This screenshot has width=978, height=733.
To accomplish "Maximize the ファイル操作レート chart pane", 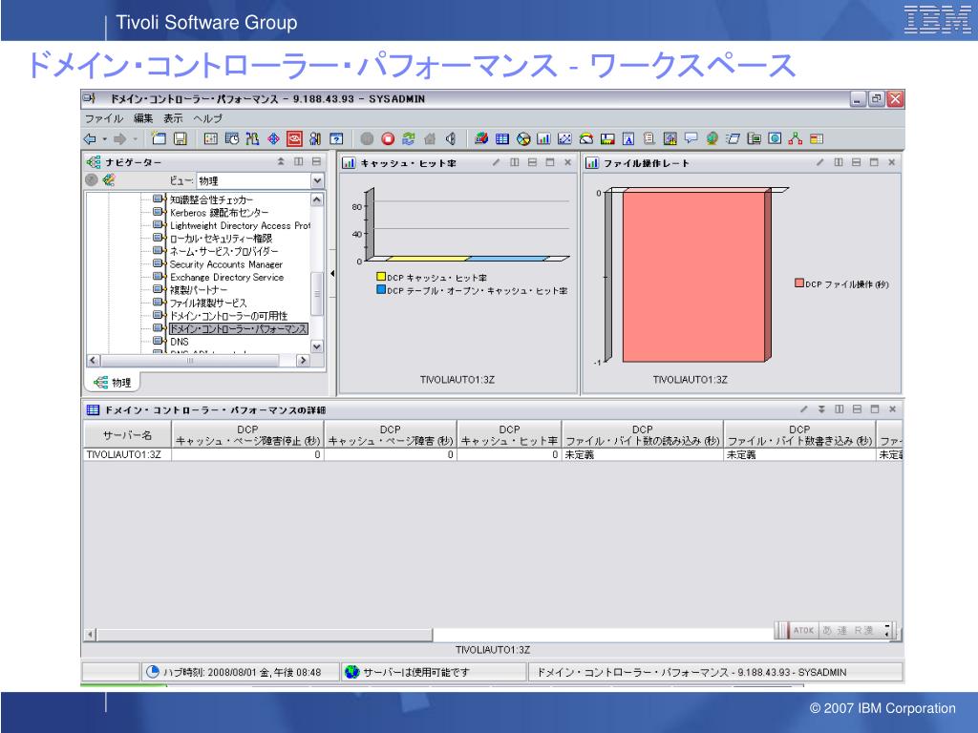I will [x=874, y=162].
